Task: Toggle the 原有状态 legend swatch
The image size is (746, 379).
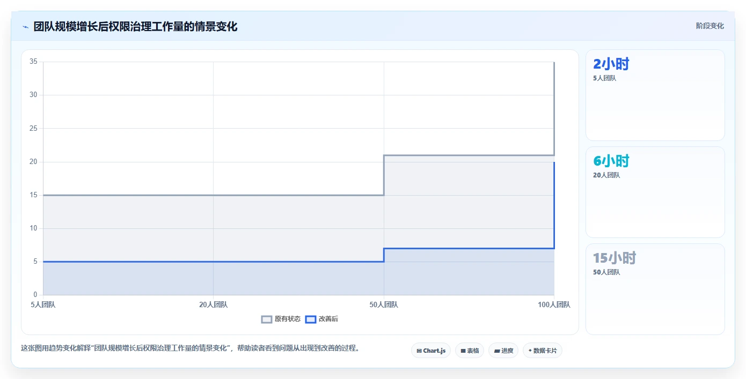Action: pos(267,319)
